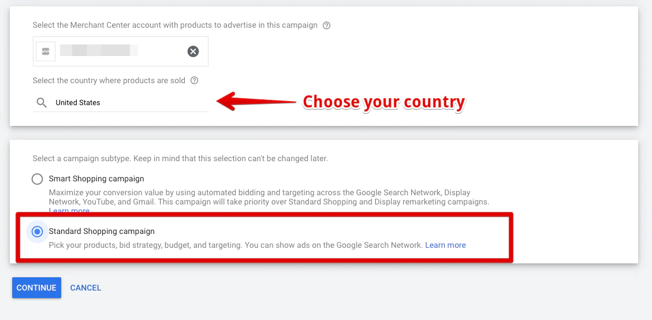Open Learn more link under Smart Shopping
Viewport: 652px width, 320px height.
(69, 211)
